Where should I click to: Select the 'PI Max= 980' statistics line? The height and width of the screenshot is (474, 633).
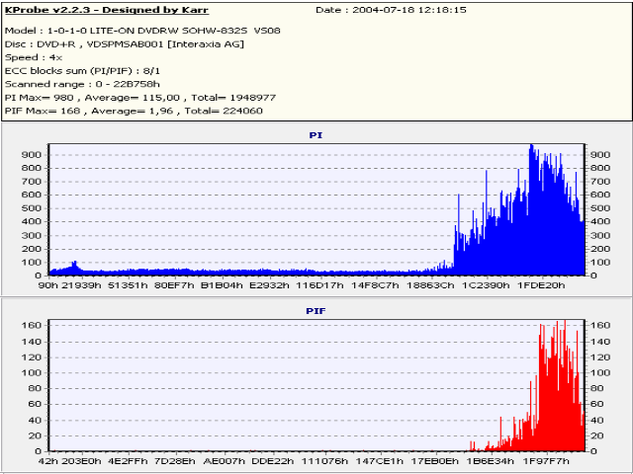140,98
